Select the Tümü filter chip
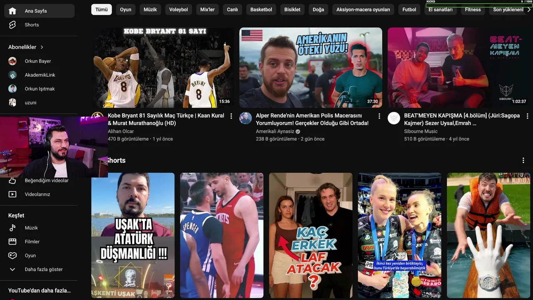The width and height of the screenshot is (533, 300). pyautogui.click(x=102, y=10)
